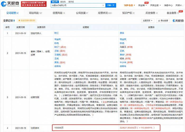Click row number 2 in the 序号 column
This screenshot has width=185, height=132.
tap(7, 53)
